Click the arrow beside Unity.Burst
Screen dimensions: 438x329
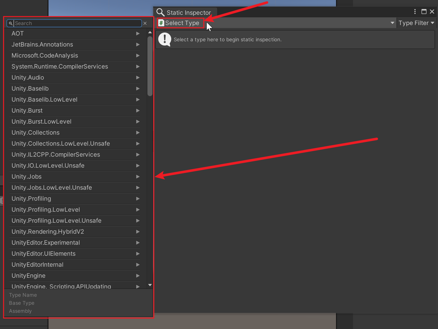click(138, 111)
